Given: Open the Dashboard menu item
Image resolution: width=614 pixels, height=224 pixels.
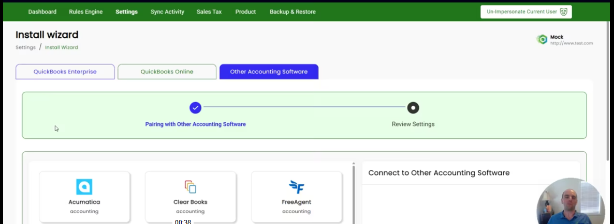Looking at the screenshot, I should (x=42, y=12).
